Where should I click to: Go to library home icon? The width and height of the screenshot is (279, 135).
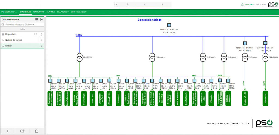point(37,131)
